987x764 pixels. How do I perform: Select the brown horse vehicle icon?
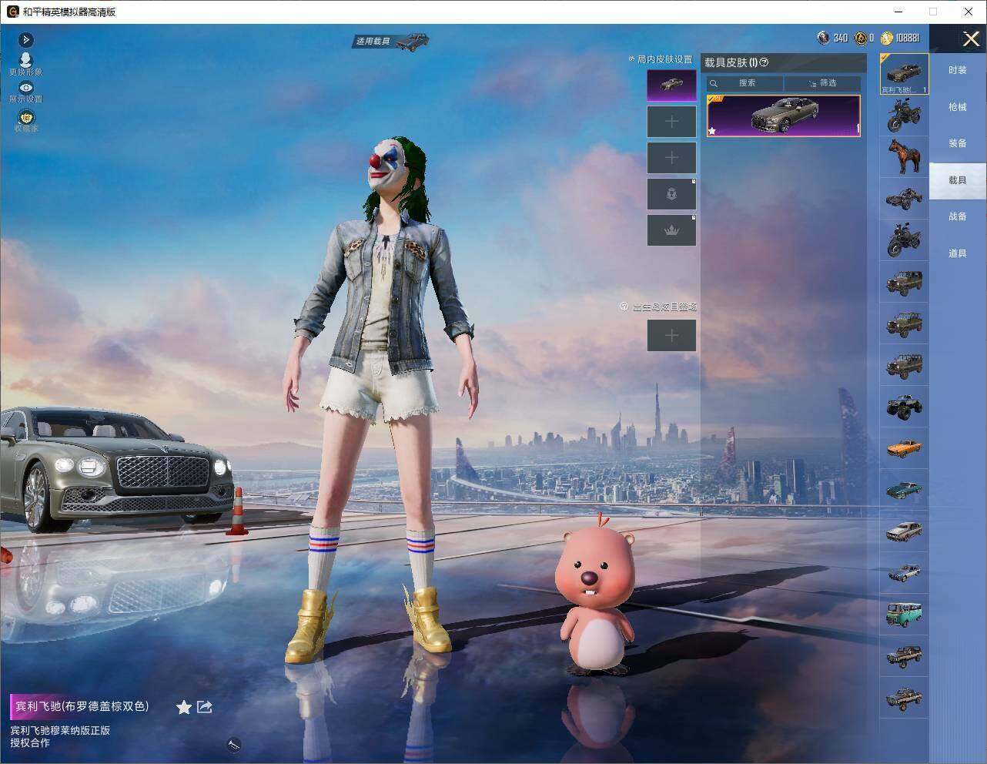[x=905, y=157]
